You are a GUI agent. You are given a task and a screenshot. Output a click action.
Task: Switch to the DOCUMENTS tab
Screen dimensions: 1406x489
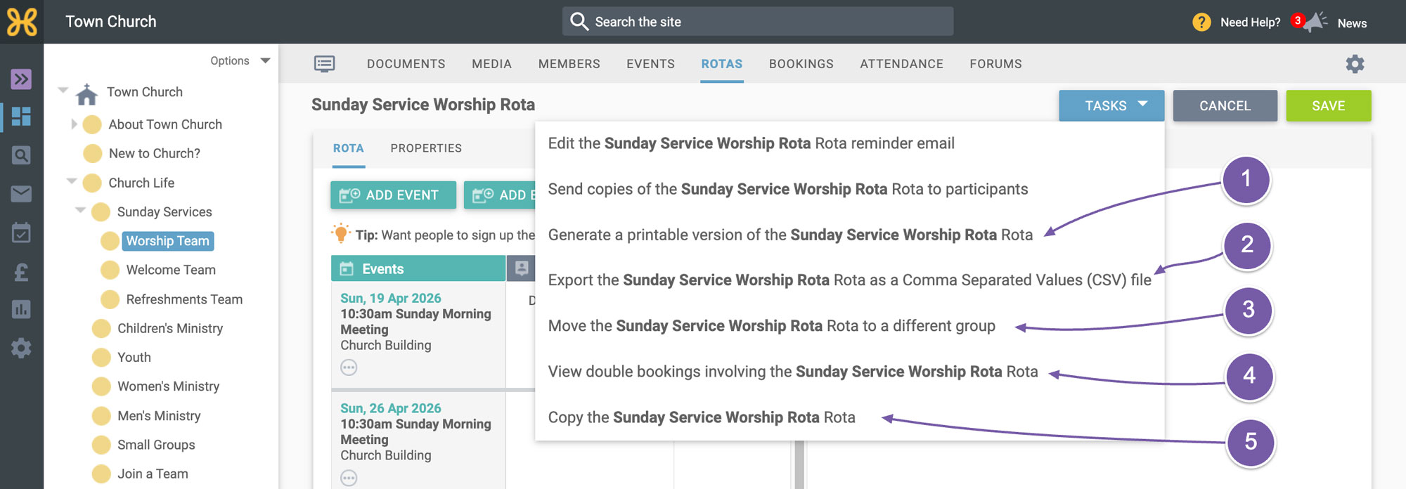pyautogui.click(x=406, y=64)
